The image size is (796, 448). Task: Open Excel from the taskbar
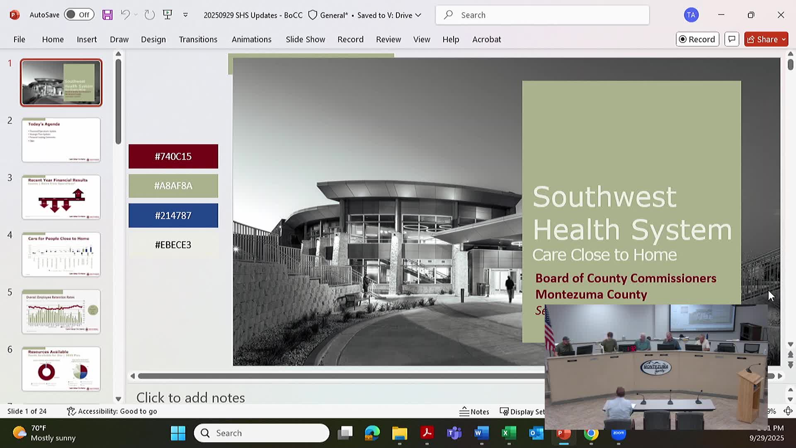click(x=509, y=433)
